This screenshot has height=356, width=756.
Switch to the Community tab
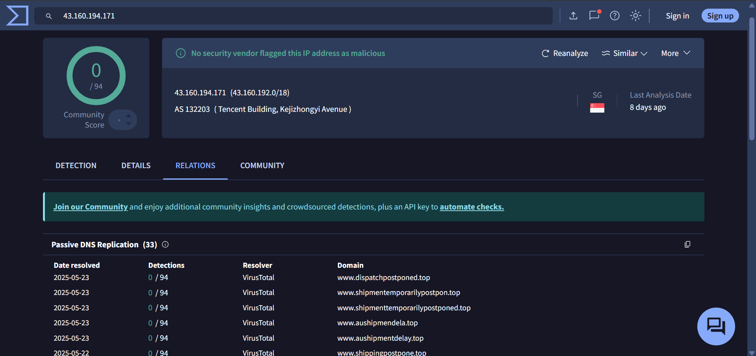(x=262, y=166)
